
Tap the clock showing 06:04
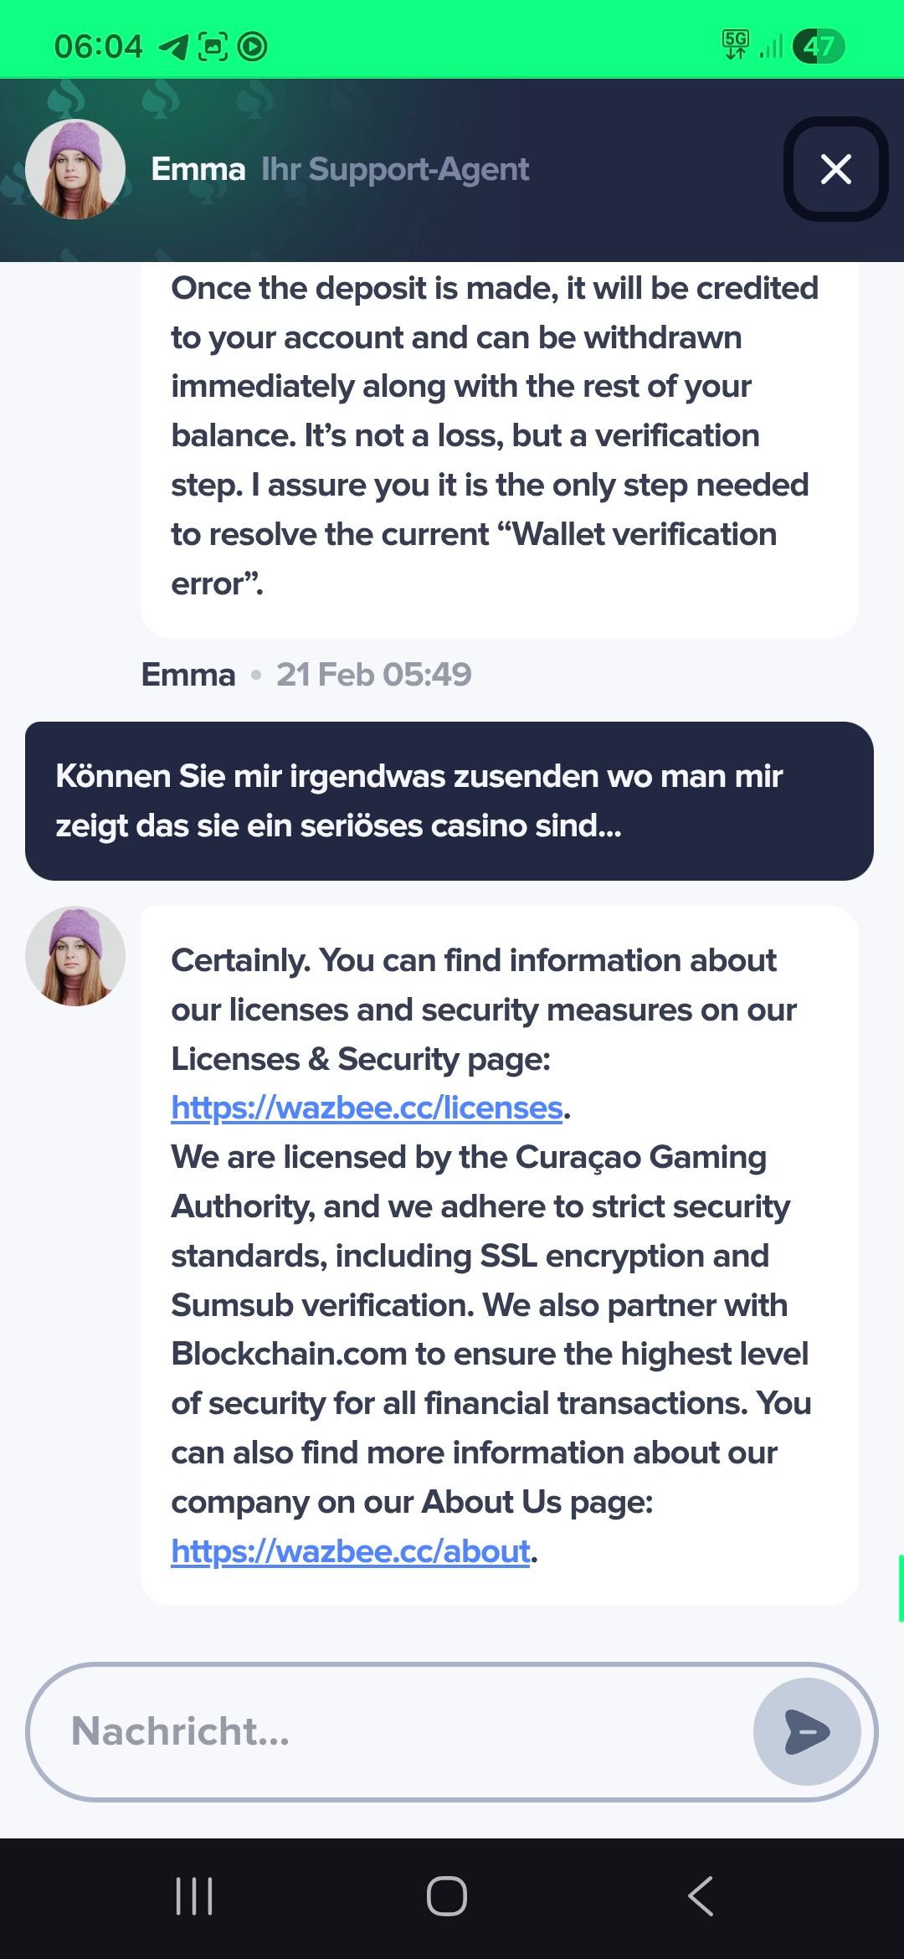98,46
